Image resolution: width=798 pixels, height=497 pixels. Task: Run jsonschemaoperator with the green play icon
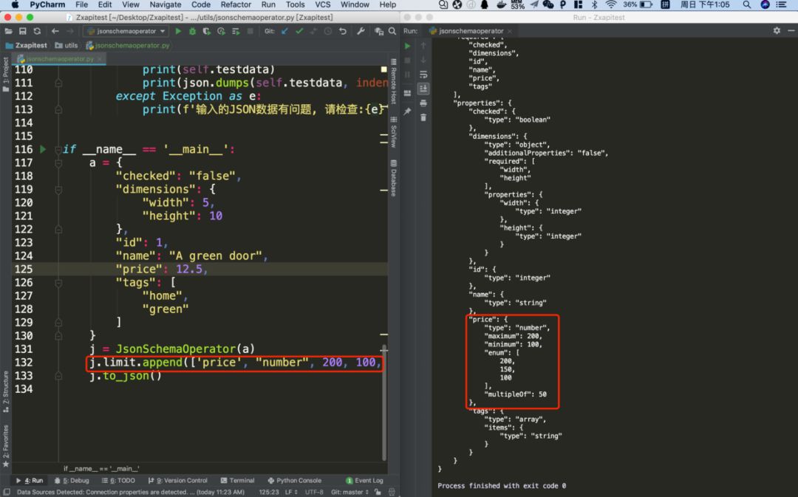[178, 31]
